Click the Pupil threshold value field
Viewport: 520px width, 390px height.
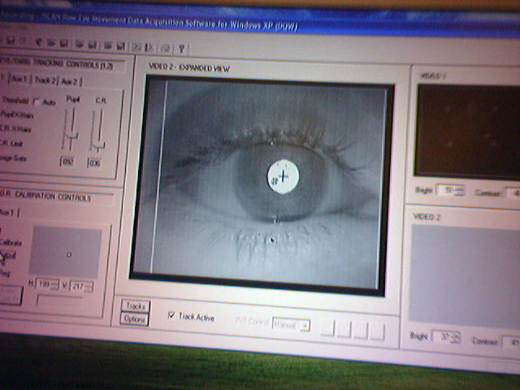(x=68, y=162)
